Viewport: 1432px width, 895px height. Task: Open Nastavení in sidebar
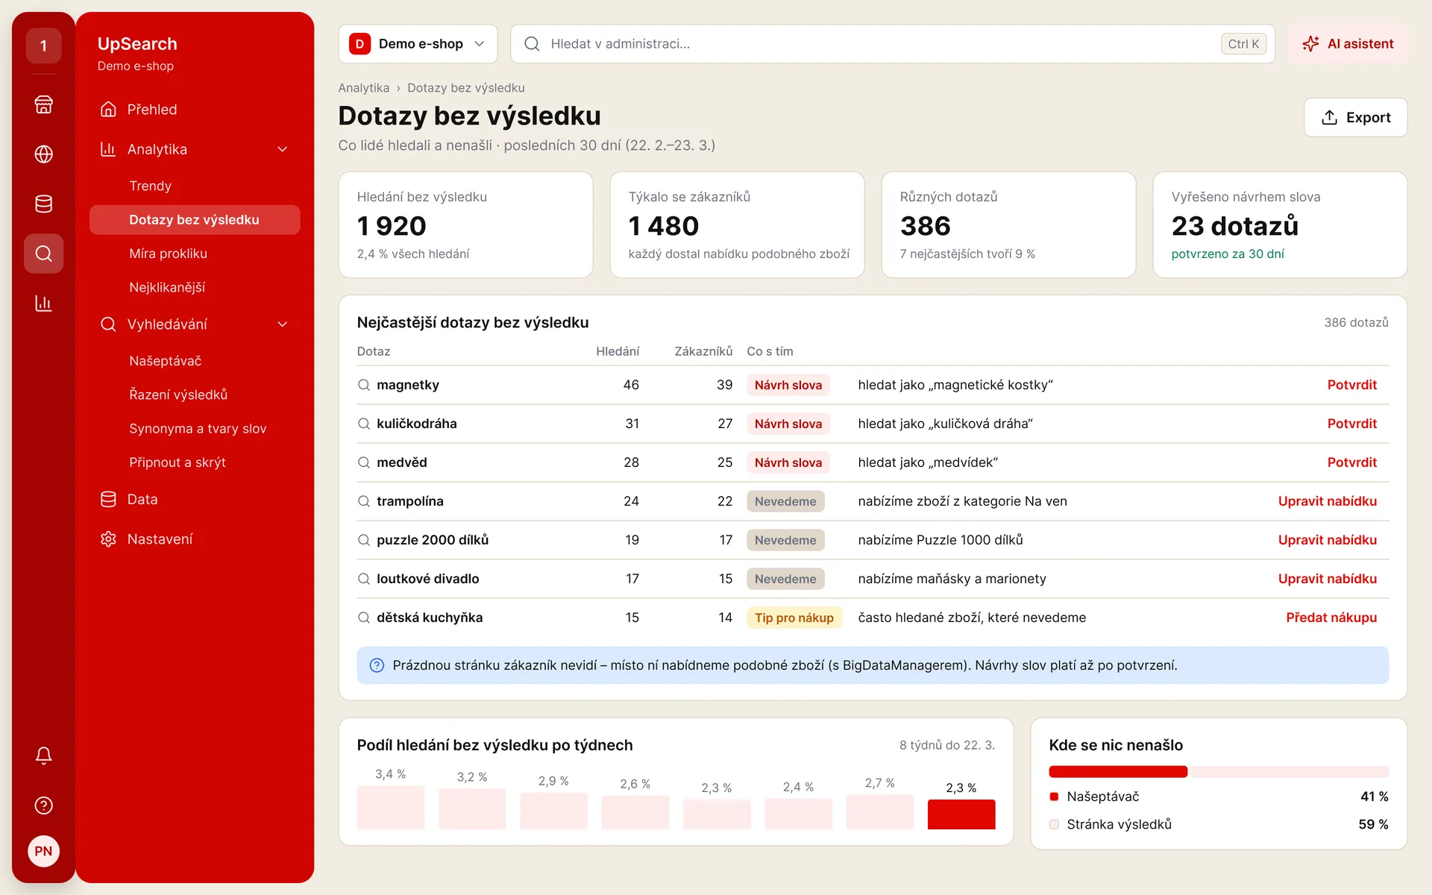click(194, 539)
